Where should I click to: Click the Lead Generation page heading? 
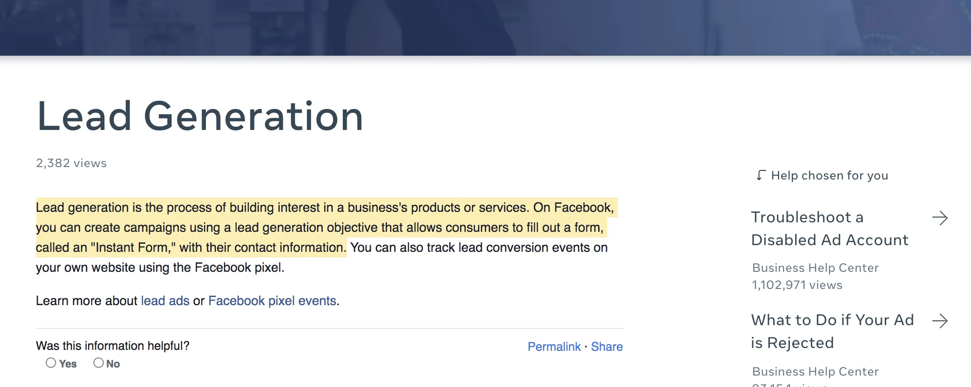200,117
